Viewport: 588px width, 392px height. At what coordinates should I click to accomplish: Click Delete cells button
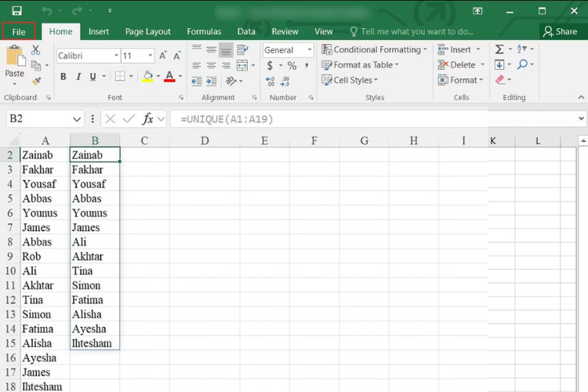[461, 65]
